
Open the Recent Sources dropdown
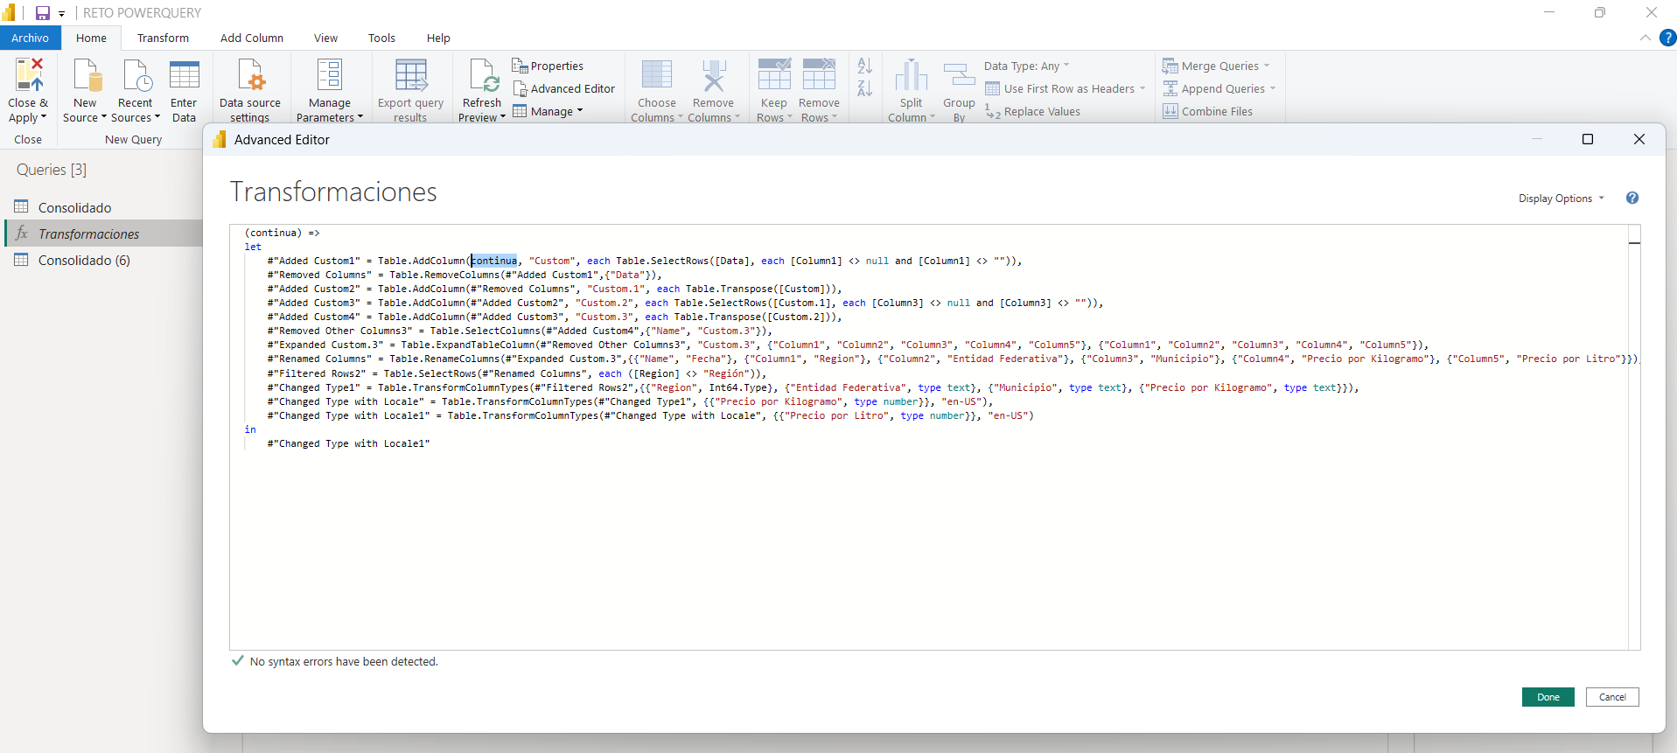(x=137, y=109)
